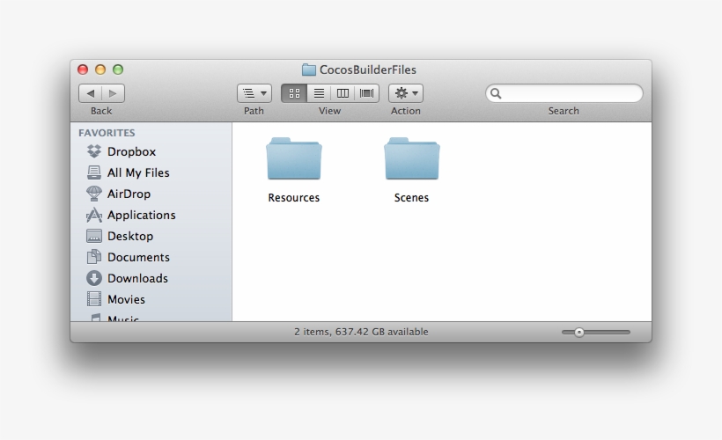Switch to column view mode
Viewport: 722px width, 440px height.
[x=343, y=93]
